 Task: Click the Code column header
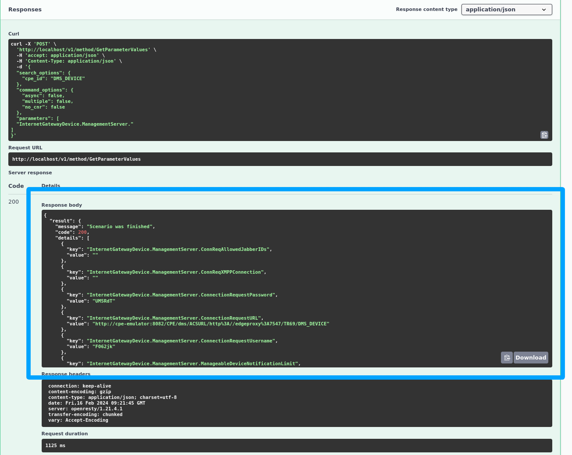(16, 186)
